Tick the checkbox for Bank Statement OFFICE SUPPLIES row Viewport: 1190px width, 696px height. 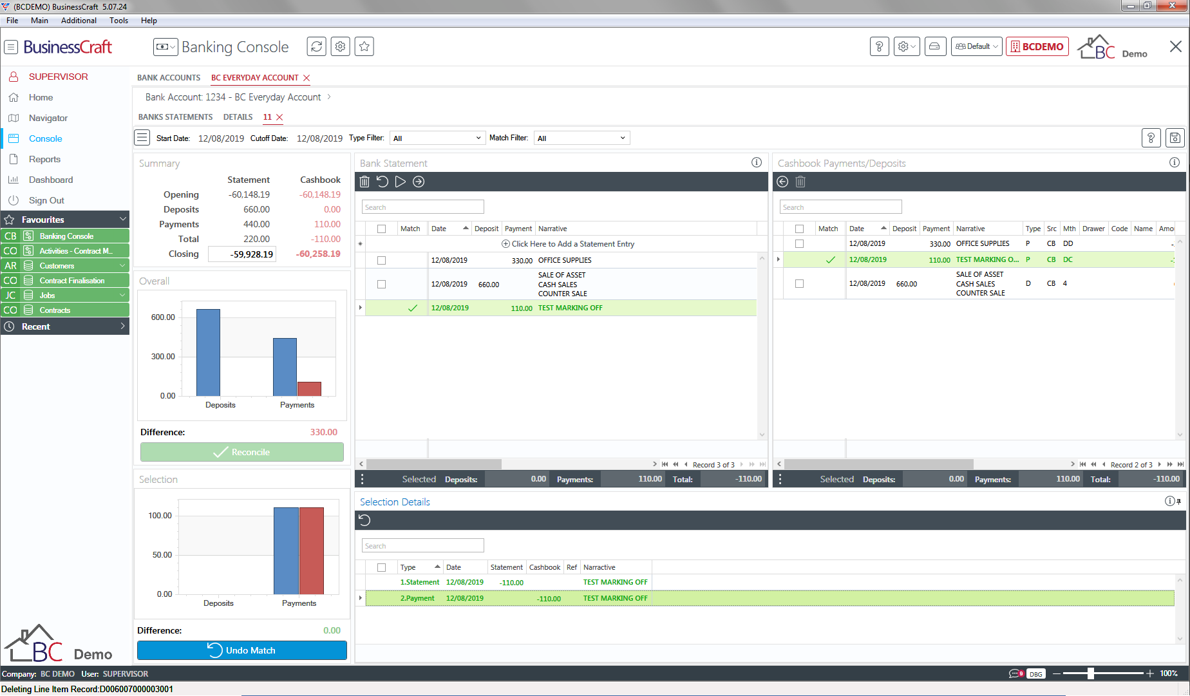tap(381, 261)
